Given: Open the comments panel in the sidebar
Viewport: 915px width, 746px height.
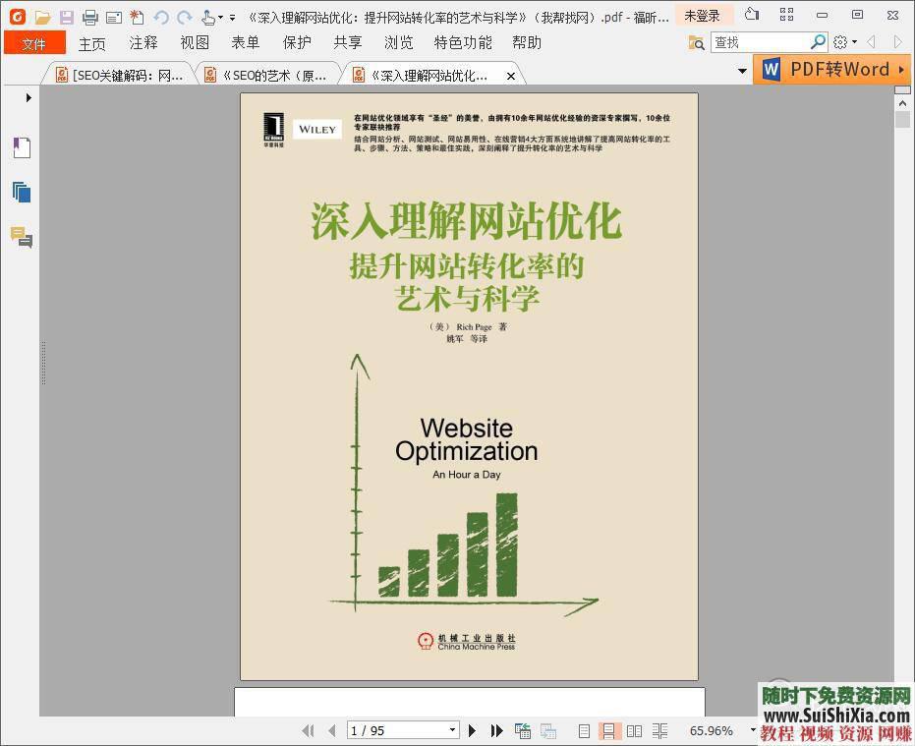Looking at the screenshot, I should 21,237.
